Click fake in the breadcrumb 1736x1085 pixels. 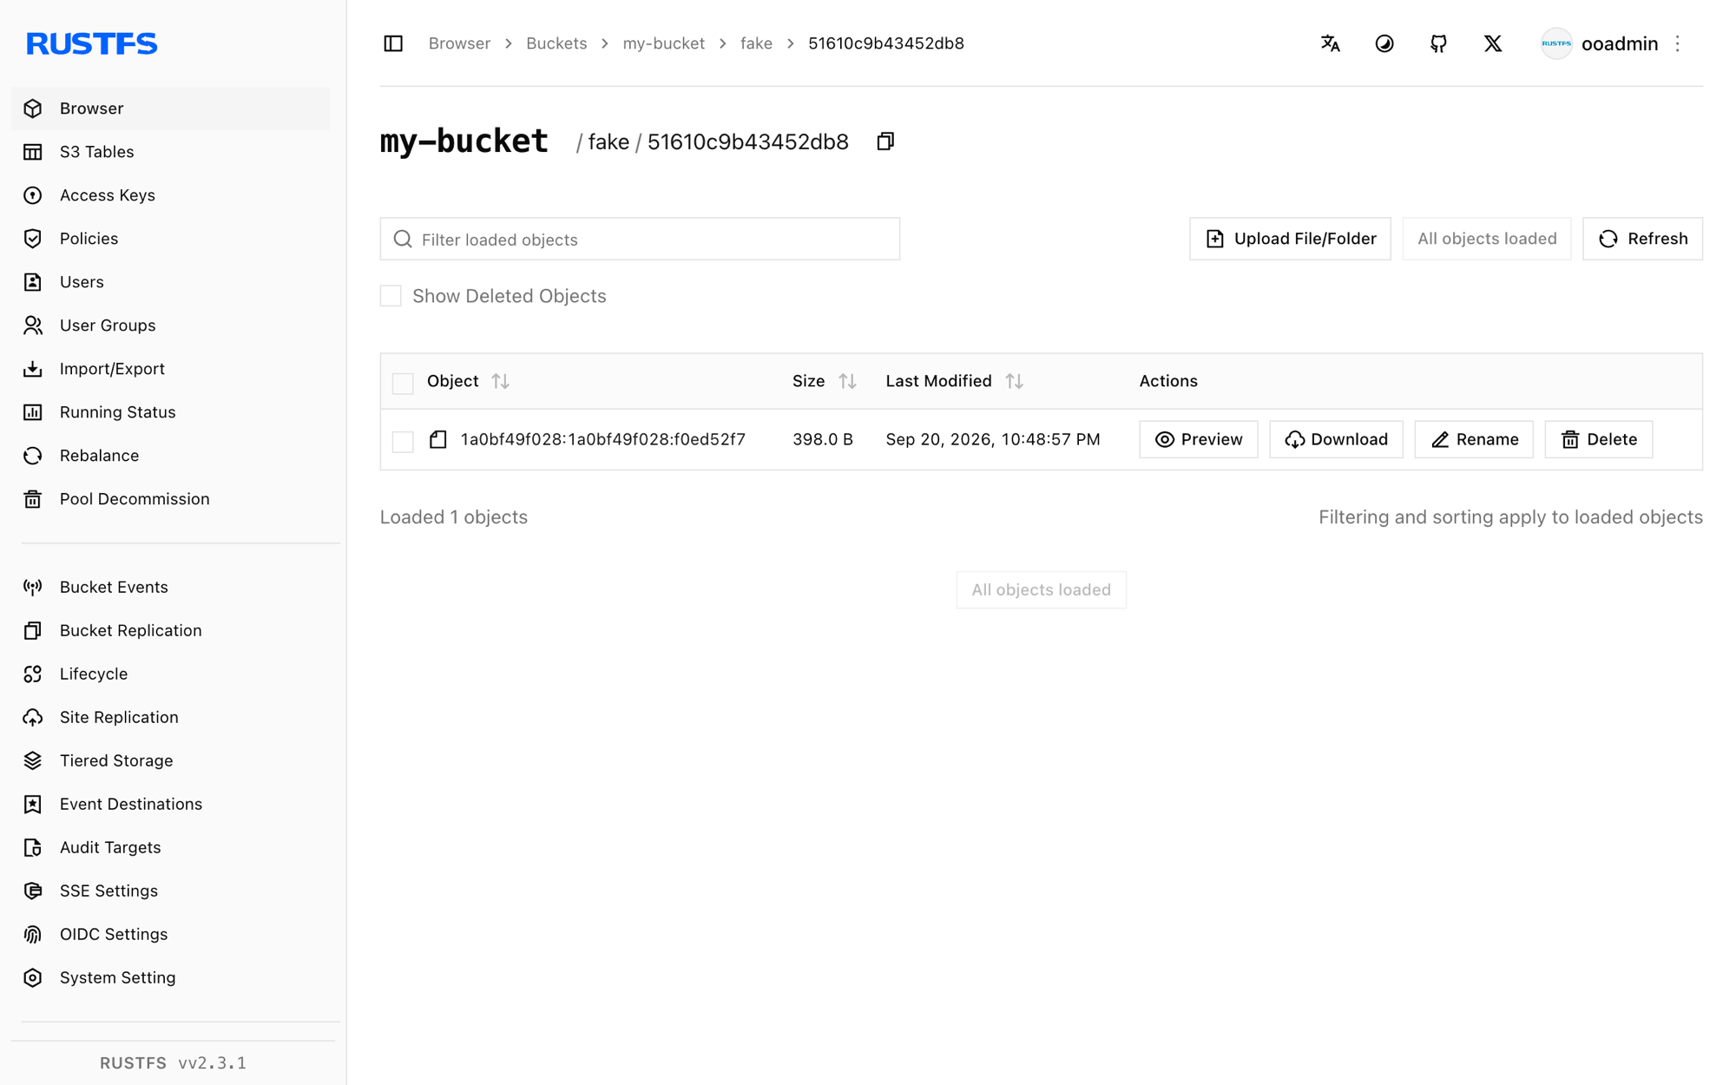[x=756, y=43]
